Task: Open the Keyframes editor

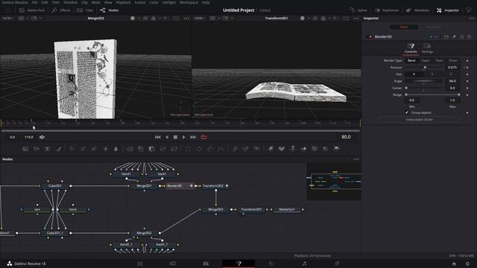Action: 387,10
